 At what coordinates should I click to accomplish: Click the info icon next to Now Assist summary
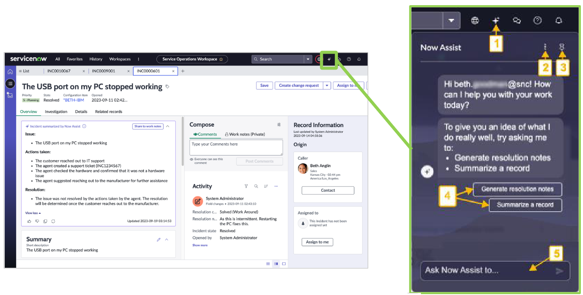(x=84, y=127)
